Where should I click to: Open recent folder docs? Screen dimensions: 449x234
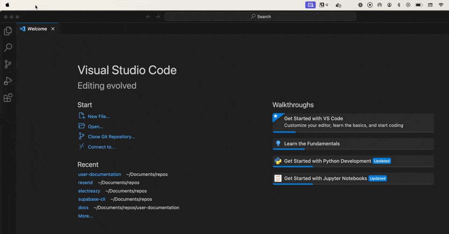click(83, 207)
